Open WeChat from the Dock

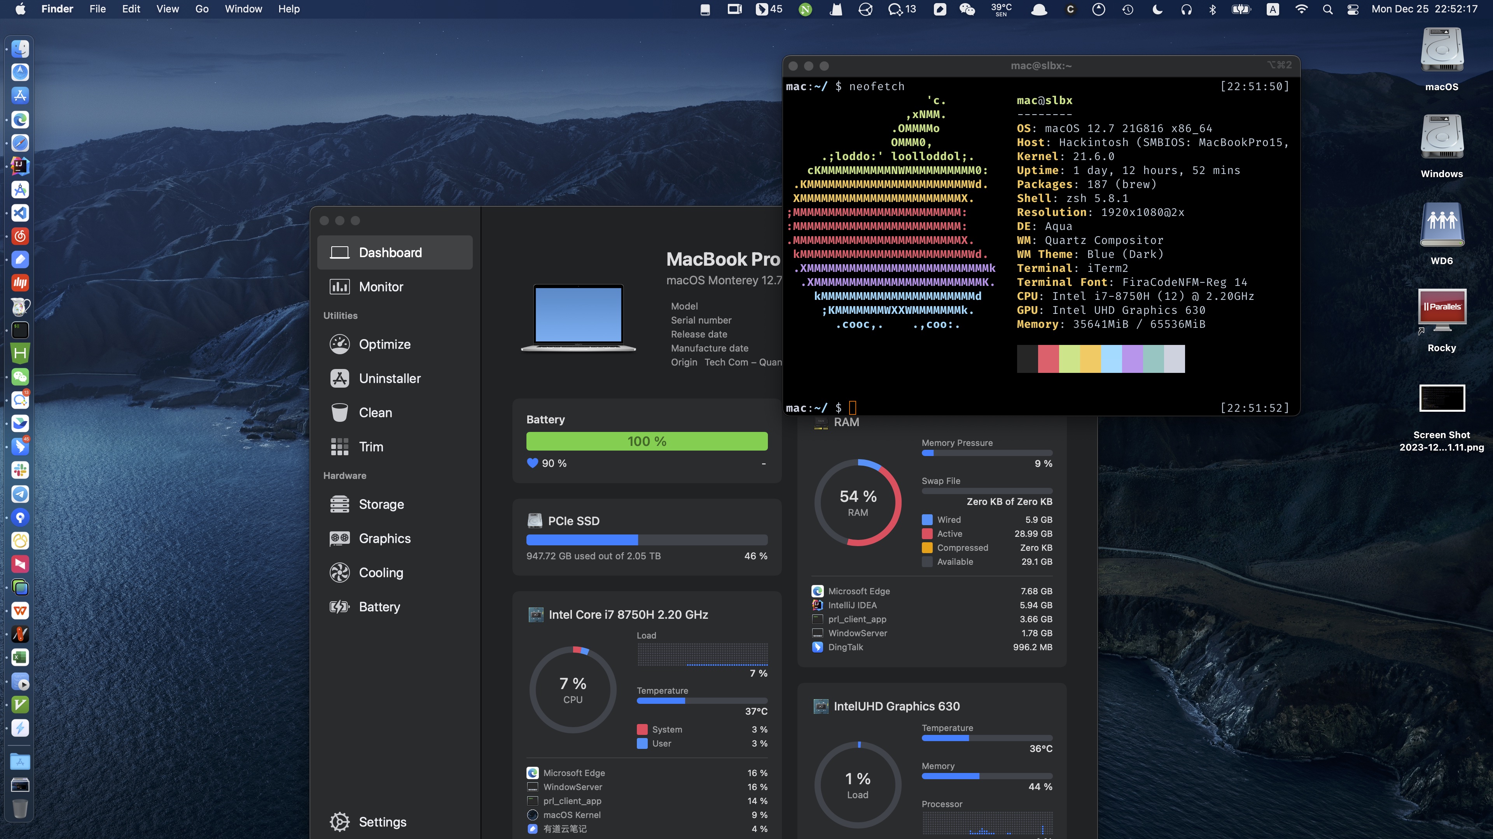click(x=20, y=377)
